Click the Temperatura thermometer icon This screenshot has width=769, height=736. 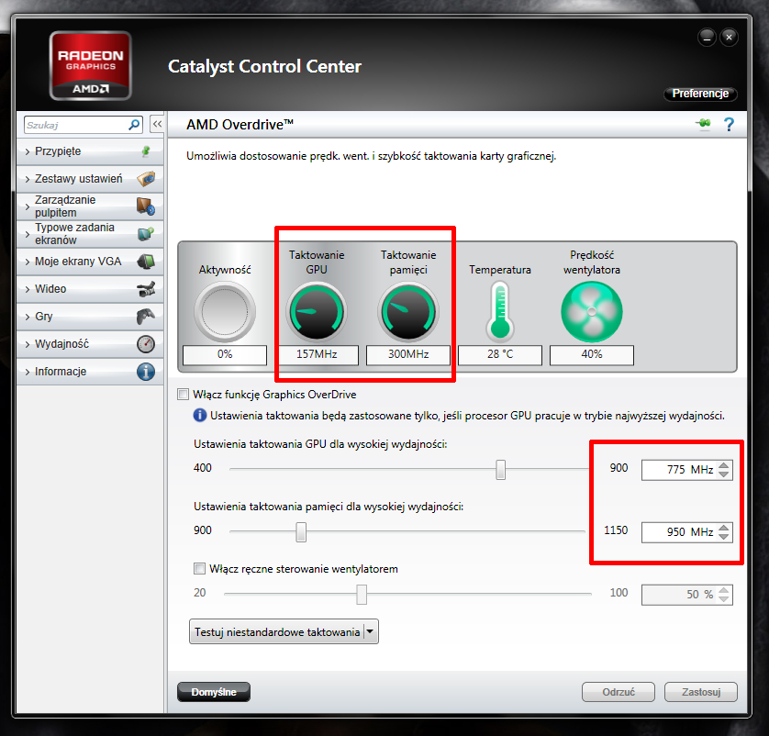pyautogui.click(x=500, y=311)
